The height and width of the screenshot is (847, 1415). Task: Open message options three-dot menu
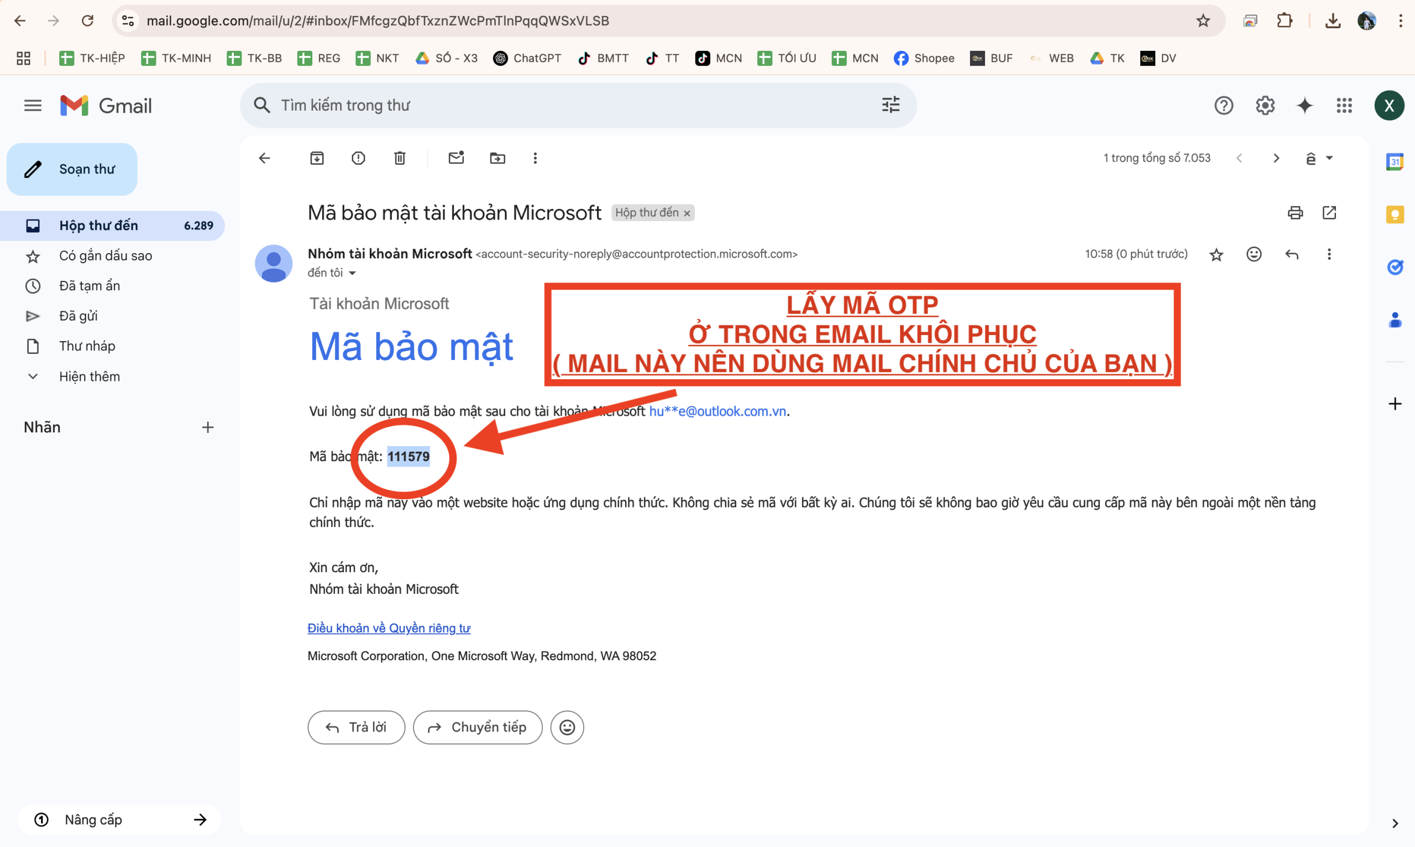(1329, 254)
